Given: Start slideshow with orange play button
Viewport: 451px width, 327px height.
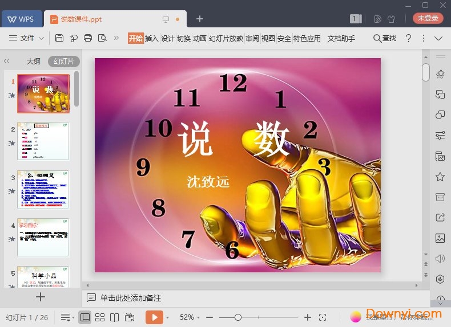Looking at the screenshot, I should click(155, 317).
